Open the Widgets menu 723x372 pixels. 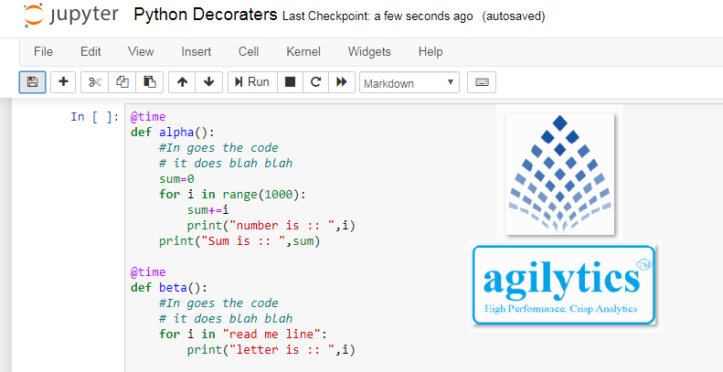click(x=369, y=51)
